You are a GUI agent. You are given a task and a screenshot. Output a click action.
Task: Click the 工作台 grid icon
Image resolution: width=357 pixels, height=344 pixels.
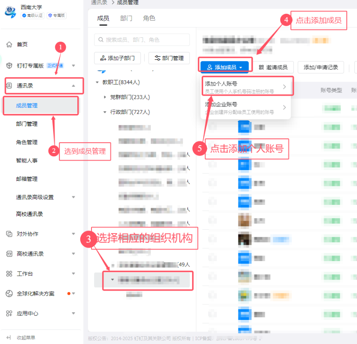(x=9, y=274)
